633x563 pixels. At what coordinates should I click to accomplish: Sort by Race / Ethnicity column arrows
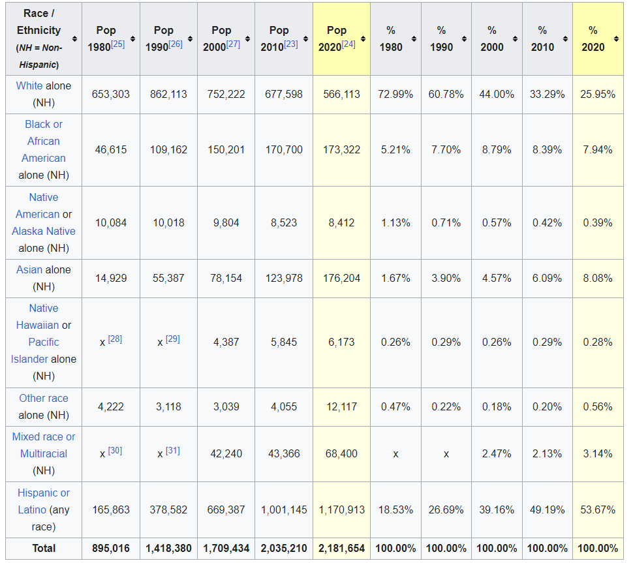[74, 39]
